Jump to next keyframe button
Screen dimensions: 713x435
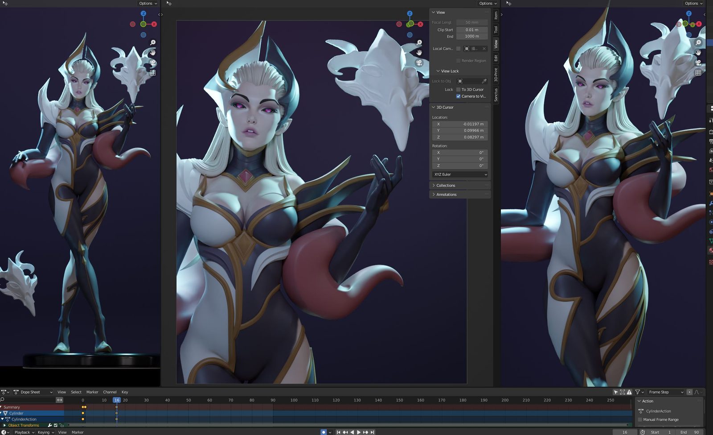pos(365,432)
